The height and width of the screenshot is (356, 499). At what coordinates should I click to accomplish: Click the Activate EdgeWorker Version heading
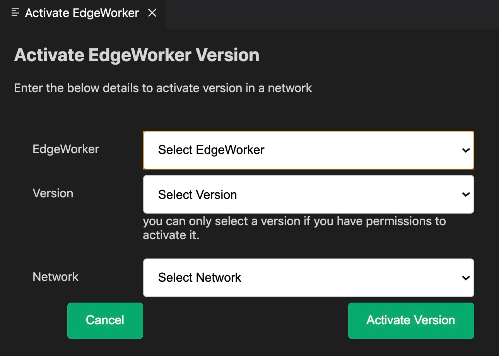pyautogui.click(x=137, y=55)
